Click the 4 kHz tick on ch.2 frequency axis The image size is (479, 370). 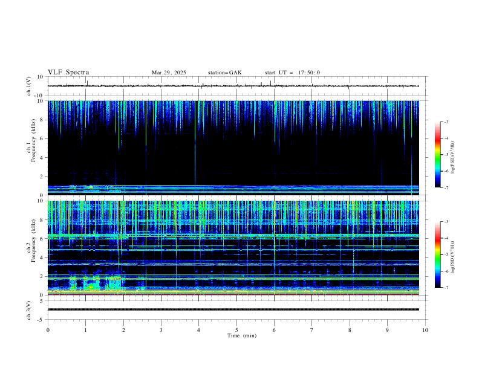[x=42, y=258]
